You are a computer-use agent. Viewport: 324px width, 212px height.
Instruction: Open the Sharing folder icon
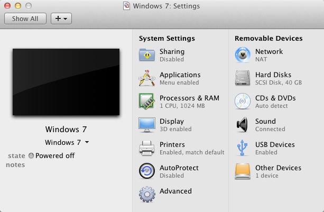click(147, 55)
